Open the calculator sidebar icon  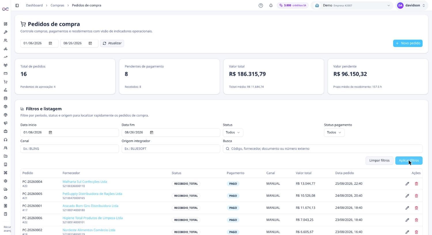[5, 214]
